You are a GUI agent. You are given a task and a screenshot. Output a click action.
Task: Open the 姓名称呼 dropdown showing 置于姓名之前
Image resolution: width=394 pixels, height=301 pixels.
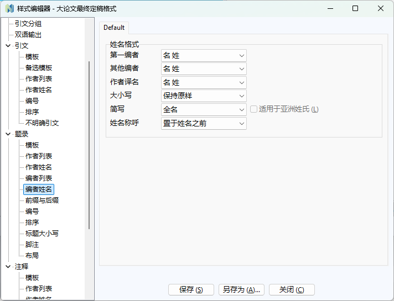[x=204, y=123]
